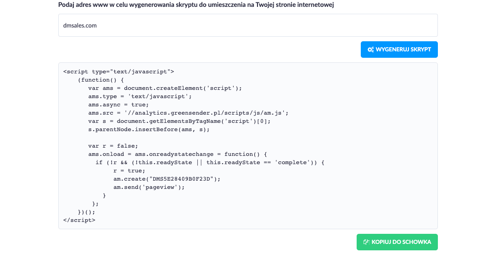Click the if readyState 'complete' condition line
Screen dimensions: 487x254
click(x=210, y=162)
